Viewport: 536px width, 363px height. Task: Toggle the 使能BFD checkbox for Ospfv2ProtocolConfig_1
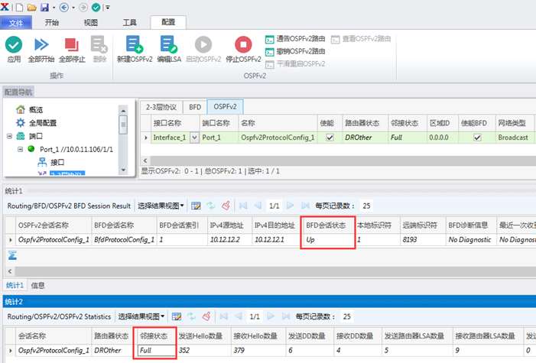tap(477, 138)
